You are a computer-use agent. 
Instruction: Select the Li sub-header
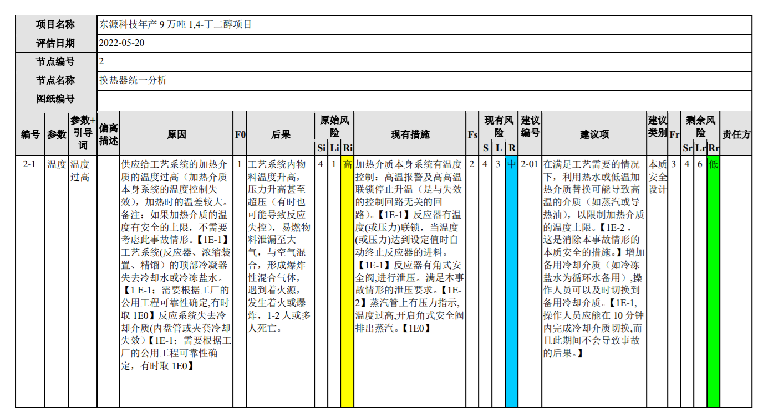(334, 148)
